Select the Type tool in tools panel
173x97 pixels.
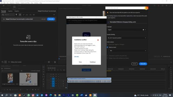coord(44,86)
